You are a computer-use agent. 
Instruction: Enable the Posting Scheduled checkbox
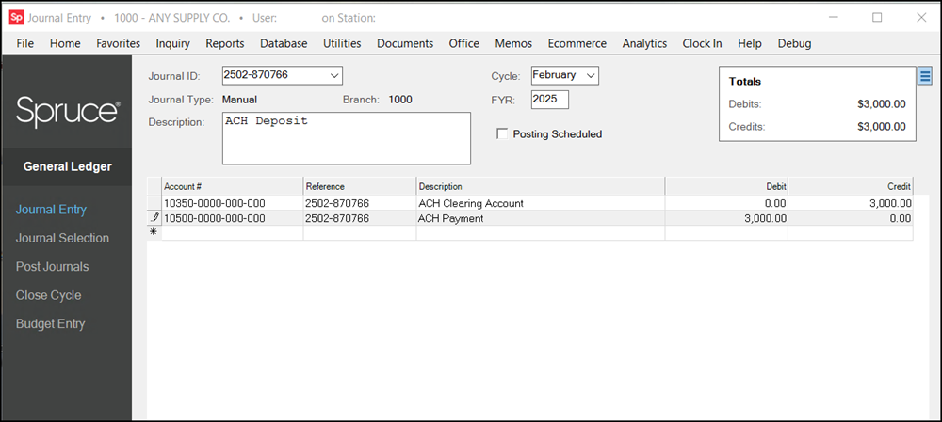[503, 134]
